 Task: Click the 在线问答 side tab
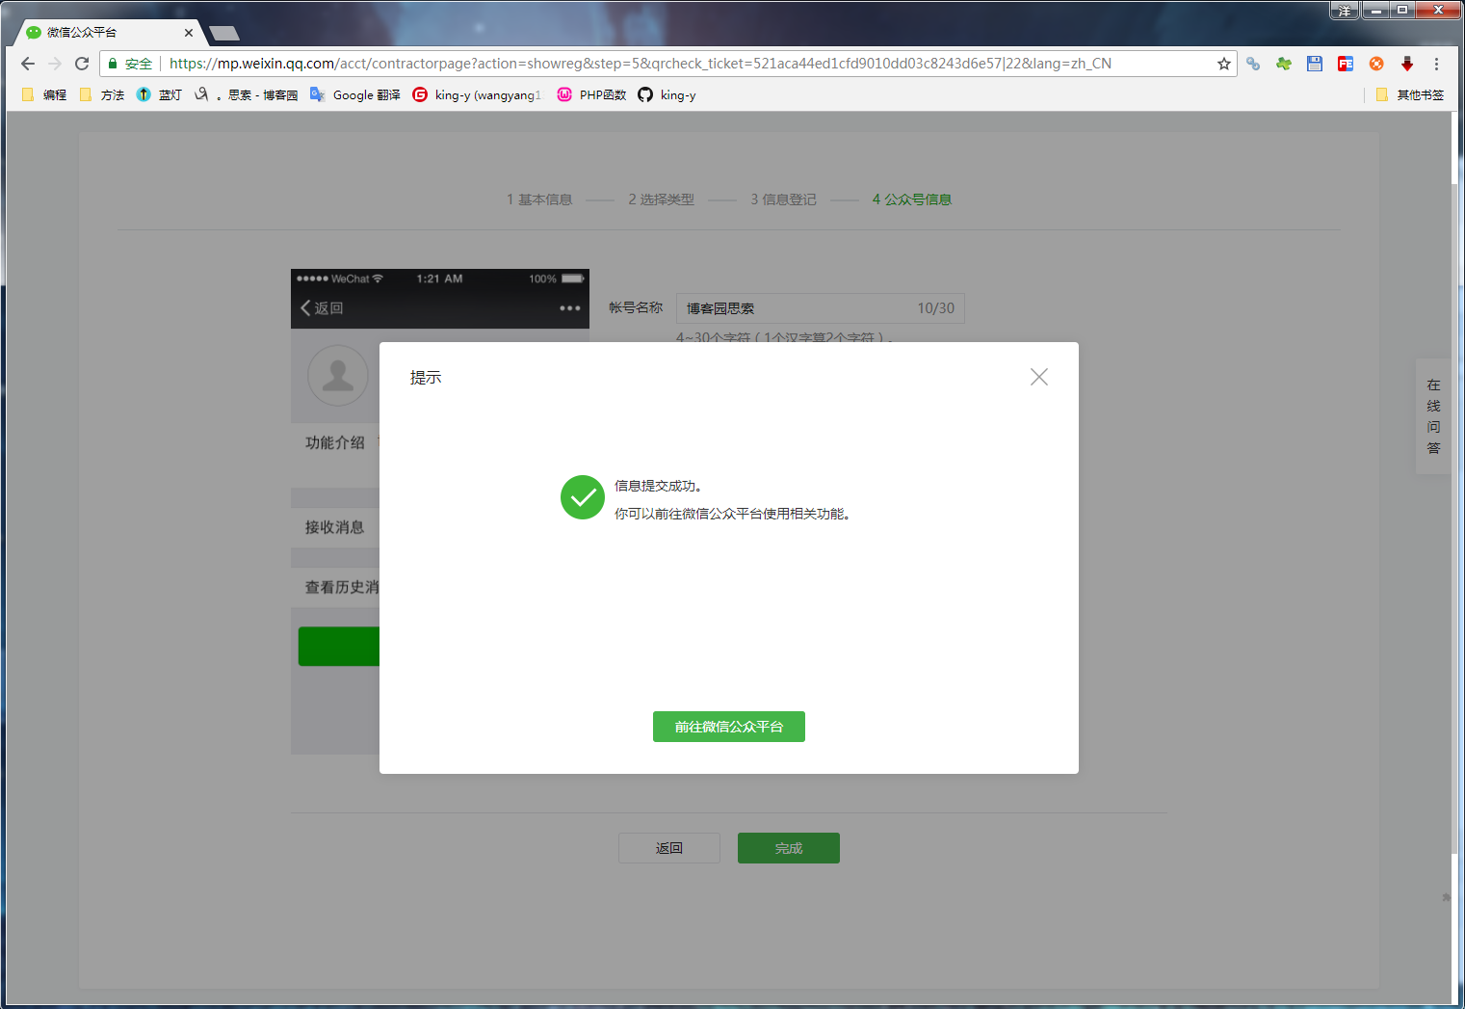click(x=1433, y=416)
